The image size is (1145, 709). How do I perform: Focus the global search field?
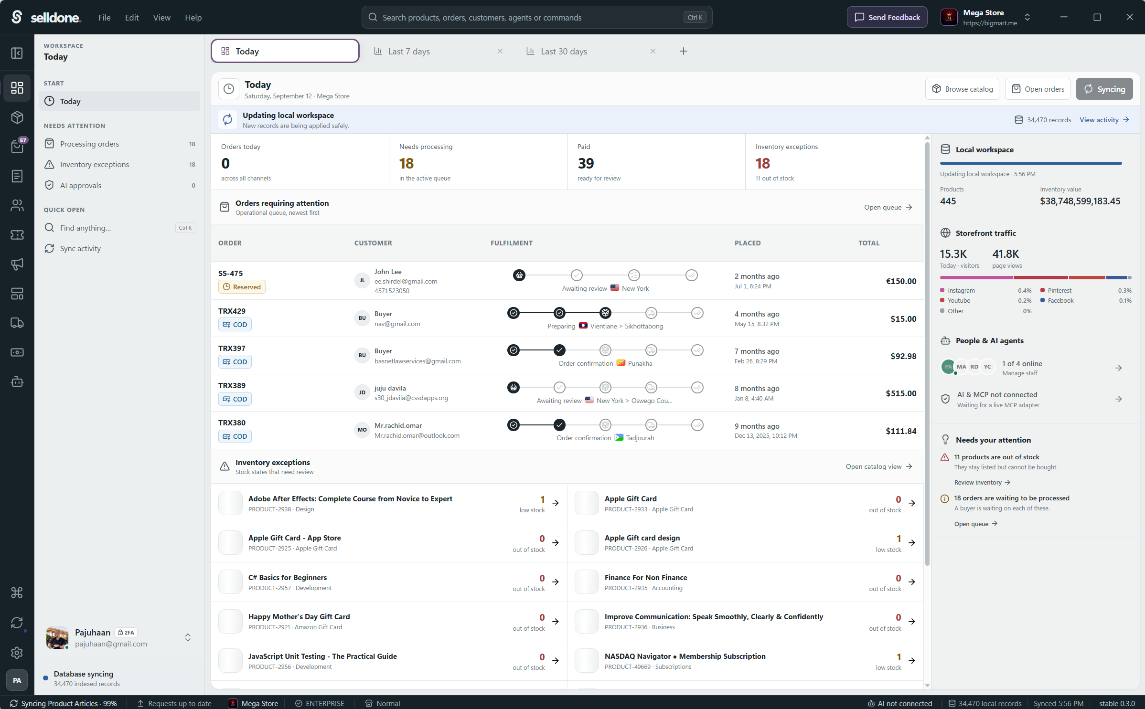[537, 18]
